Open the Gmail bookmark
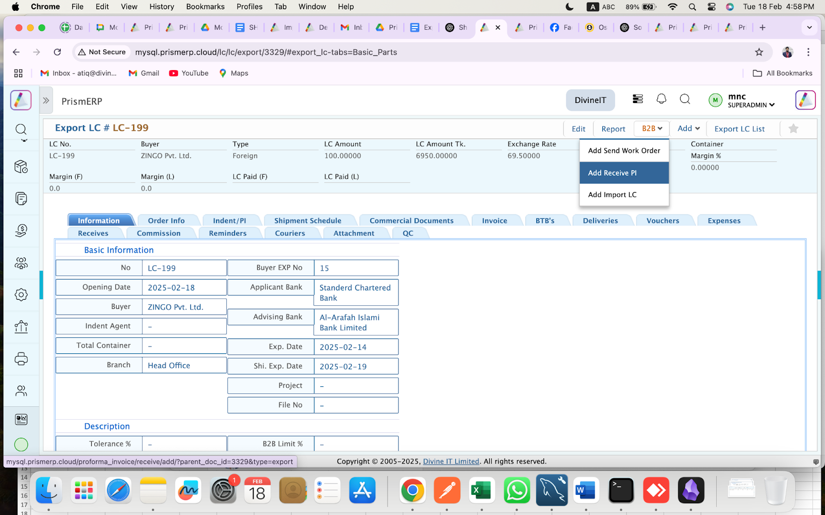 coord(144,73)
